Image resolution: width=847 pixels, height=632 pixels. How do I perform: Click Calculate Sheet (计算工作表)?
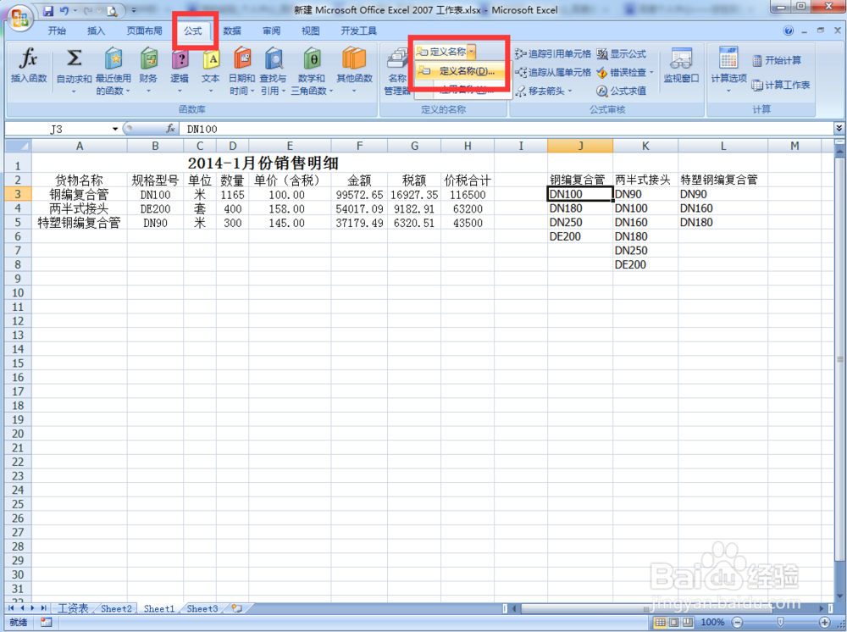[781, 86]
